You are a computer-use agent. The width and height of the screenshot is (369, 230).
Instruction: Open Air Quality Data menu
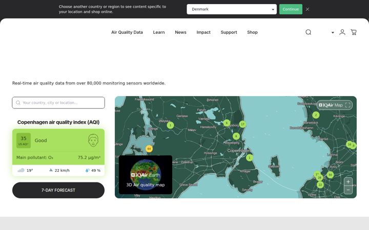pyautogui.click(x=127, y=32)
